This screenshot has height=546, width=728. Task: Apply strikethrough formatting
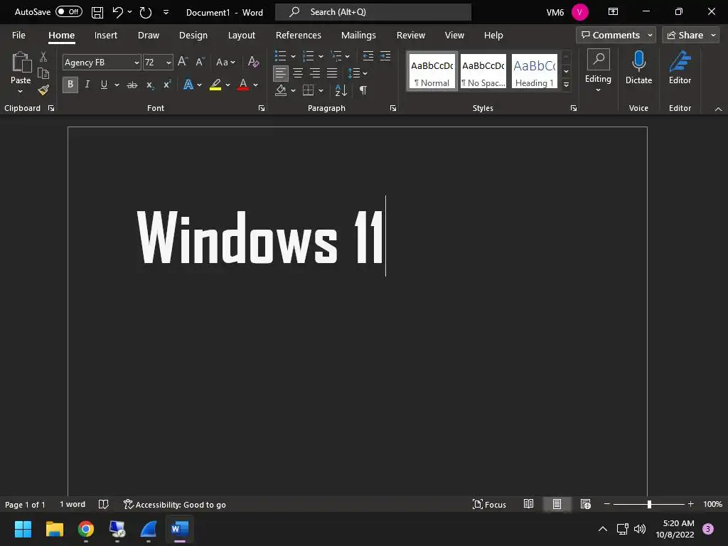pos(132,85)
